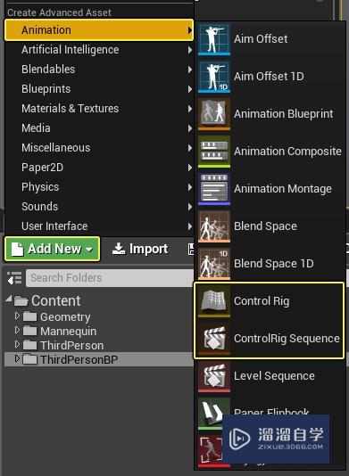This screenshot has width=349, height=476.
Task: Choose Blend Space 1D asset type
Action: [x=270, y=264]
